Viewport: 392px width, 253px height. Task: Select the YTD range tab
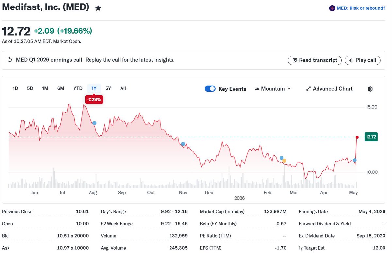78,88
